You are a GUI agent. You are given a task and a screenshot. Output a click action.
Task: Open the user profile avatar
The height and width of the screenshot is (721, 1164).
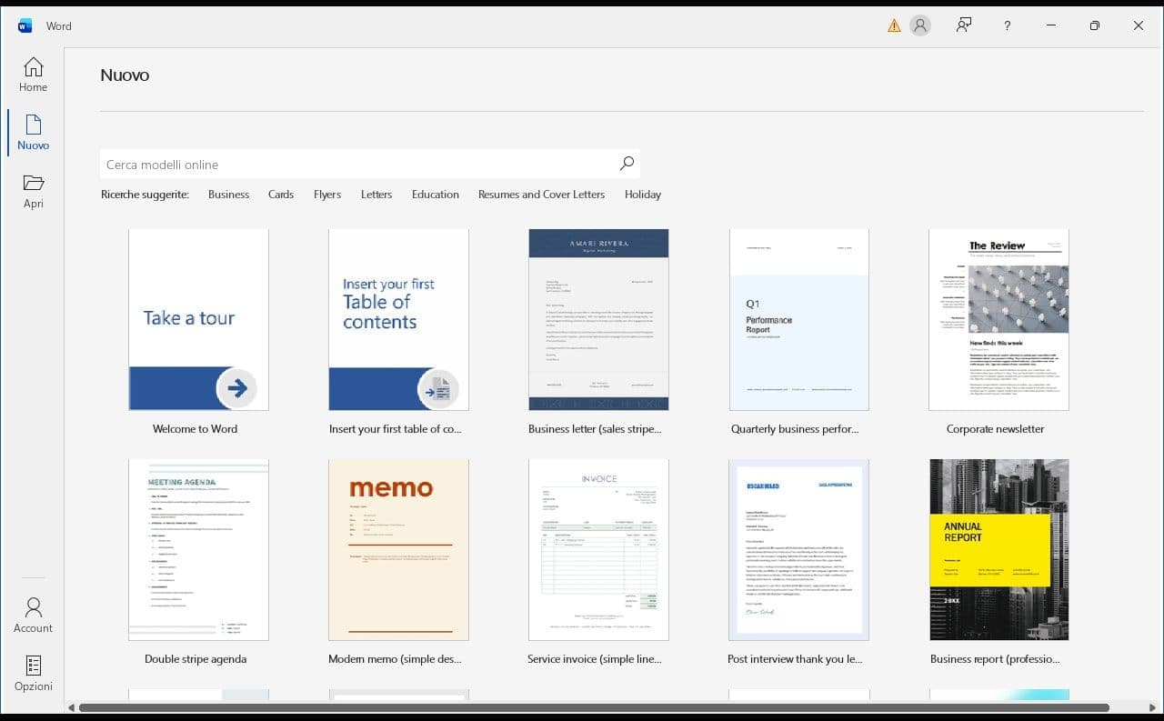click(x=920, y=25)
